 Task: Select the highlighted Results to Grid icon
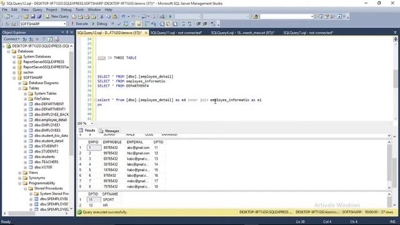coord(168,24)
